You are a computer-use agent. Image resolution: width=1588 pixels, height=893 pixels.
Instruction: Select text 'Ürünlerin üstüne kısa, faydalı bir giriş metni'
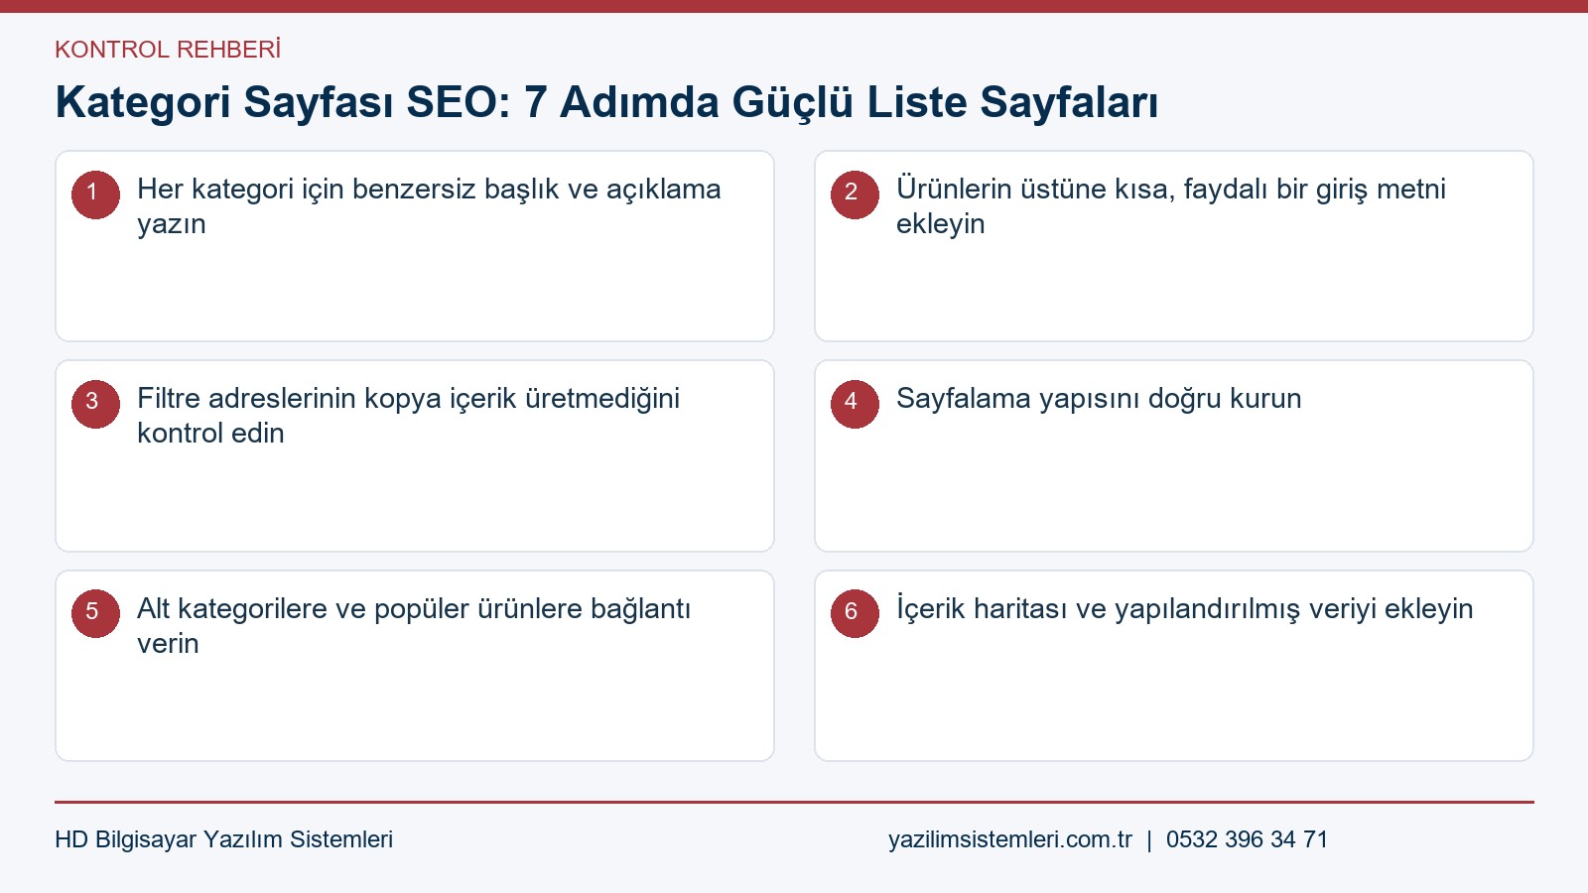click(1171, 190)
